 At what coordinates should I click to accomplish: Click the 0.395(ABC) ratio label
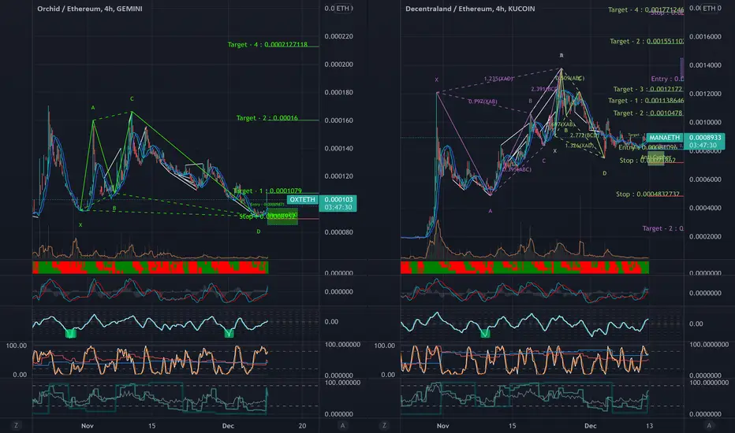tap(517, 169)
